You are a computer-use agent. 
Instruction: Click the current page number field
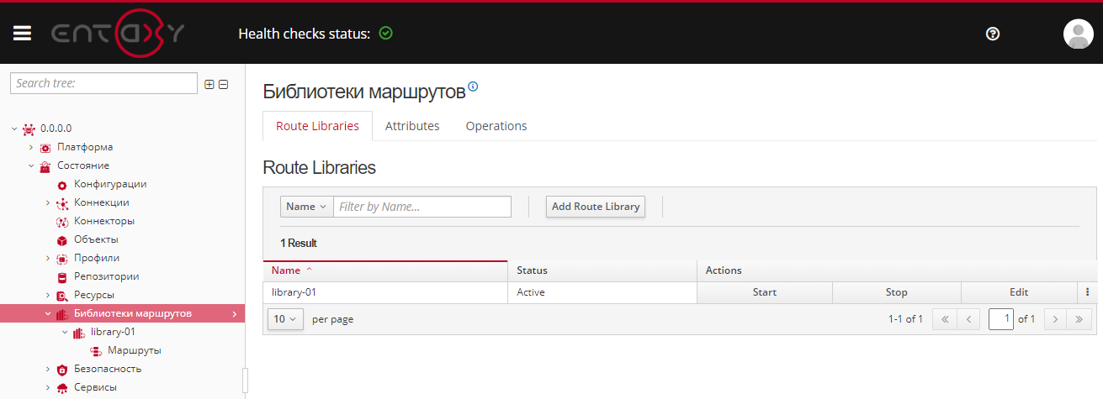[x=1001, y=319]
